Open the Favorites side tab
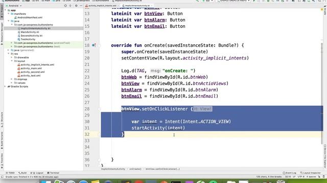The image size is (327, 183). [2, 161]
